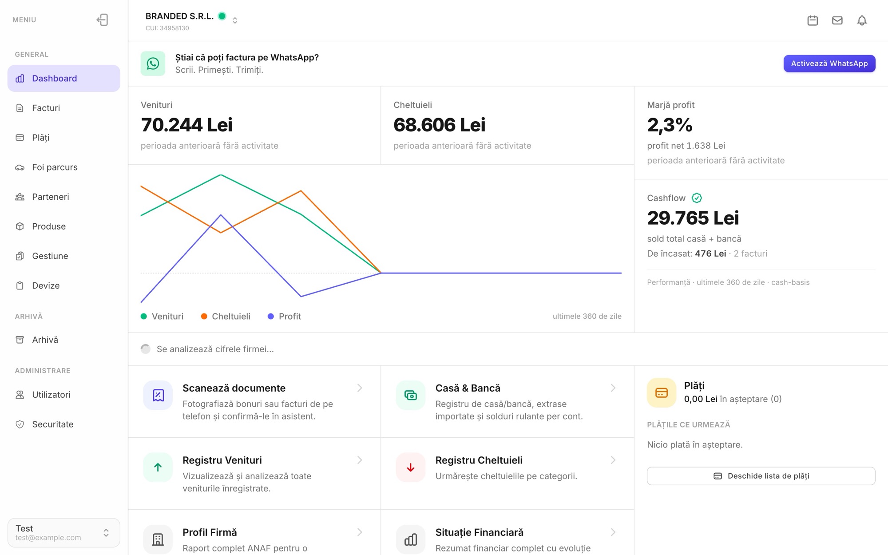Expand the Situație Financiară chevron
Screen dimensions: 888x555
point(613,532)
